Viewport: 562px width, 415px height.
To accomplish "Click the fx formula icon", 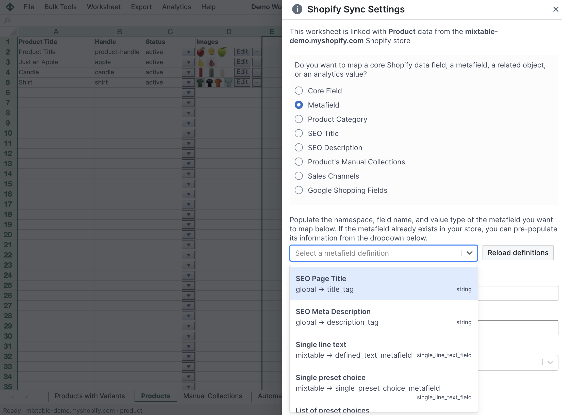I will pyautogui.click(x=8, y=20).
